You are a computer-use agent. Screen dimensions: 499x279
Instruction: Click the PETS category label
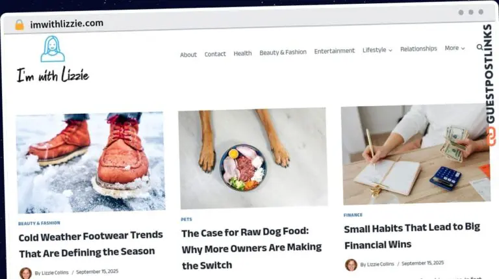[186, 219]
